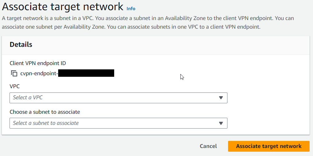Click empty area of the Details header bar
The image size is (313, 156).
pos(170,45)
